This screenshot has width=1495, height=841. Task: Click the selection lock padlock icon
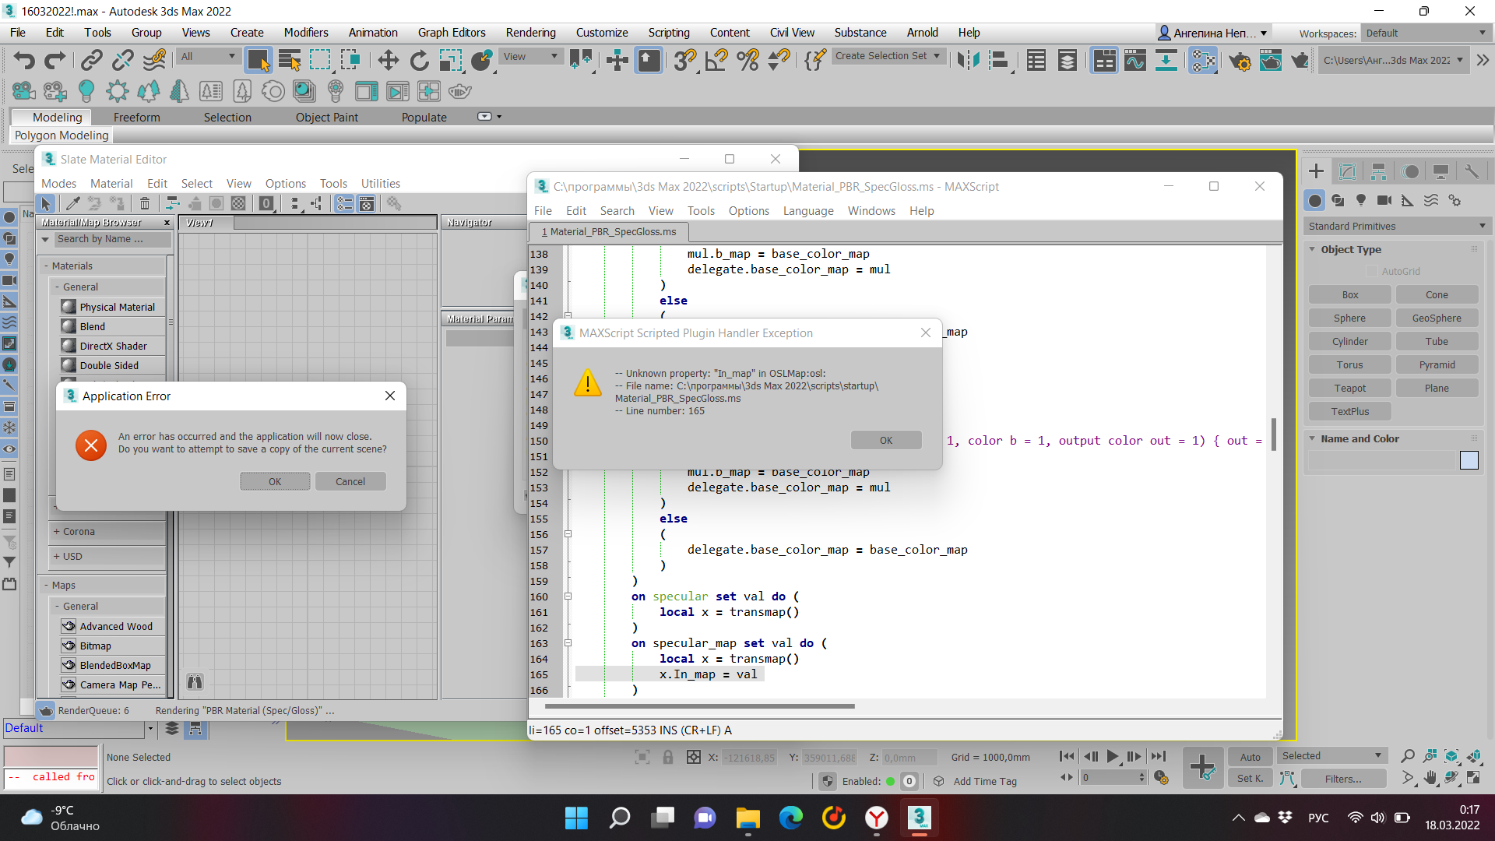click(667, 757)
